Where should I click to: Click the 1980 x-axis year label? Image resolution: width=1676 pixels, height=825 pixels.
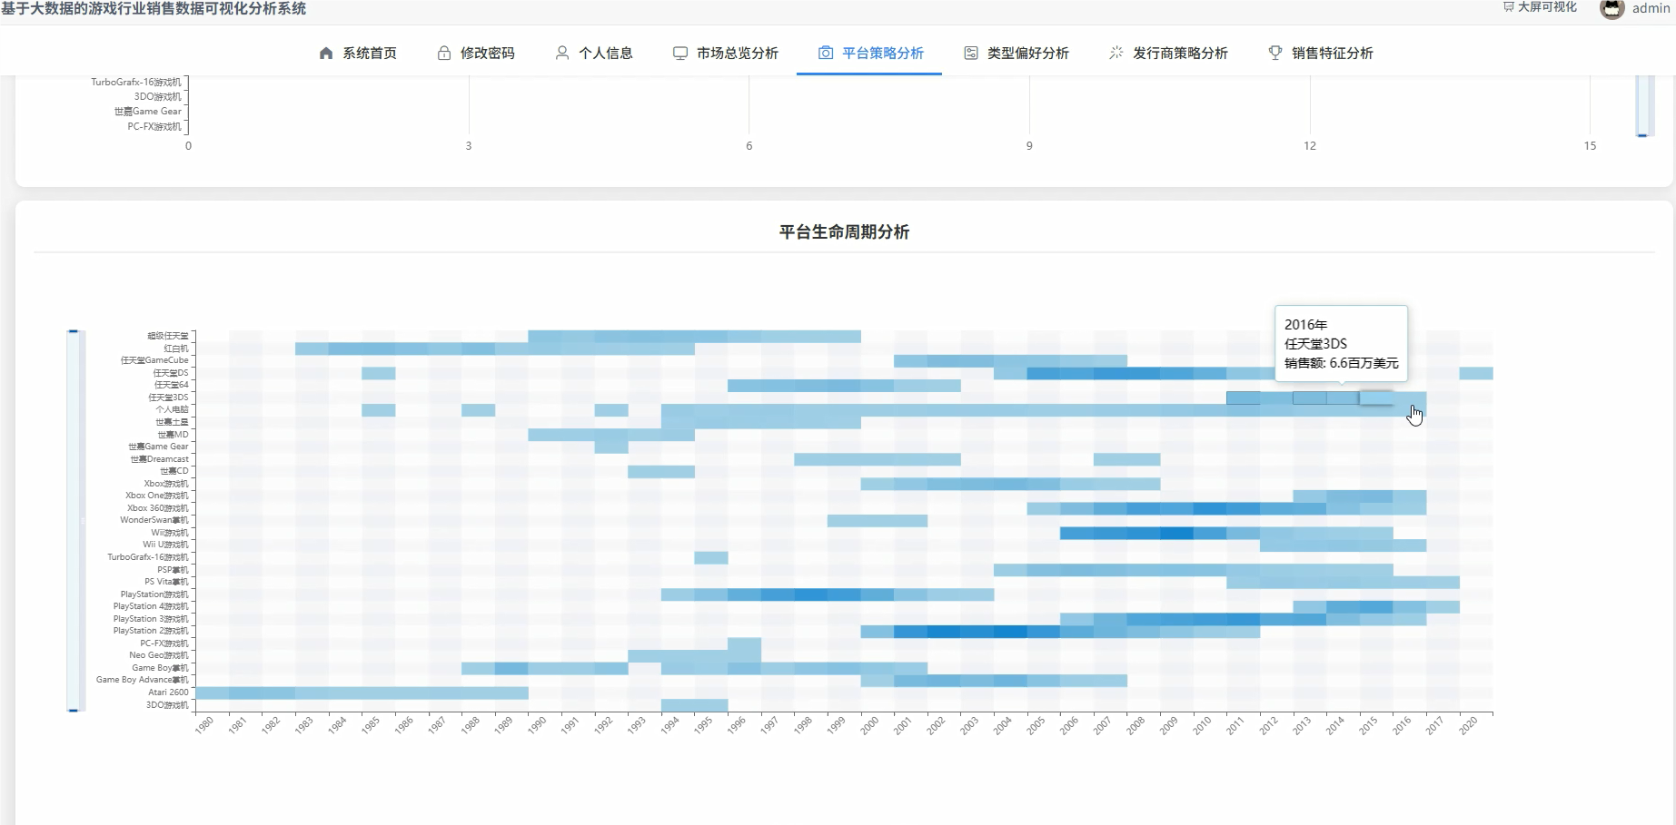point(204,725)
